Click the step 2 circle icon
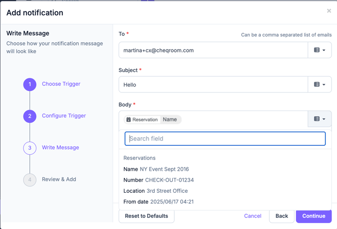 (30, 116)
